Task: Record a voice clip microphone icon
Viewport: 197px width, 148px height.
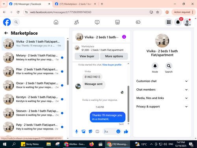Action: (76, 131)
